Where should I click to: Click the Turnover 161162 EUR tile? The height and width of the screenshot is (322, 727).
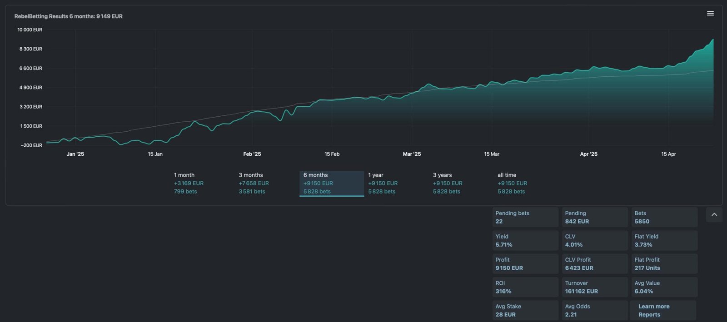coord(594,287)
